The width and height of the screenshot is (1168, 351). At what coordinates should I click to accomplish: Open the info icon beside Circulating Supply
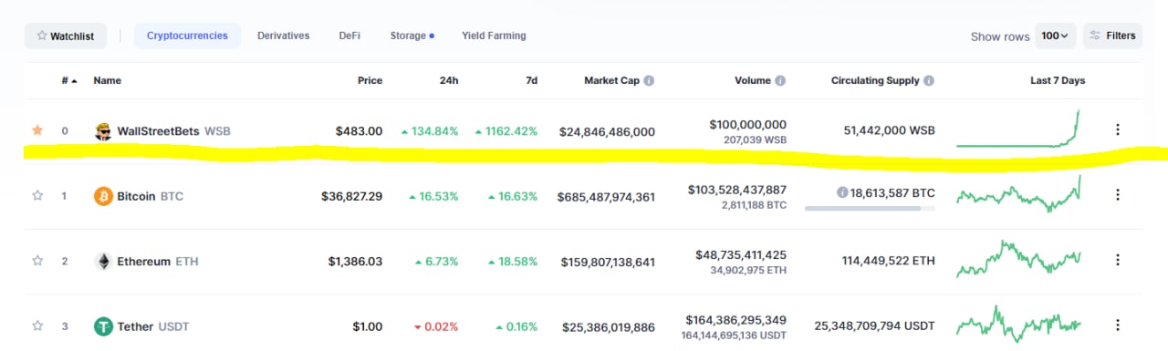[x=929, y=80]
